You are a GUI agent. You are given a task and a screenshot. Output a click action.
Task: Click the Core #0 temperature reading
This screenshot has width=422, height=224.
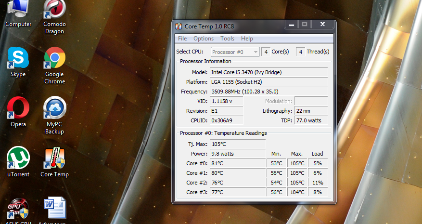[x=238, y=163]
